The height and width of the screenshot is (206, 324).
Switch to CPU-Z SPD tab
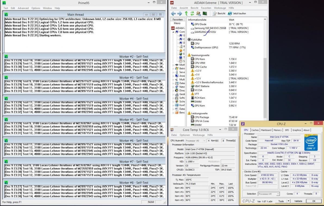tap(287, 130)
